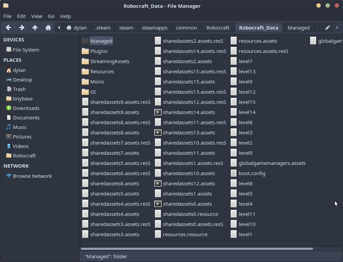This screenshot has width=343, height=262.
Task: Open Pictures in sidebar
Action: click(x=19, y=137)
